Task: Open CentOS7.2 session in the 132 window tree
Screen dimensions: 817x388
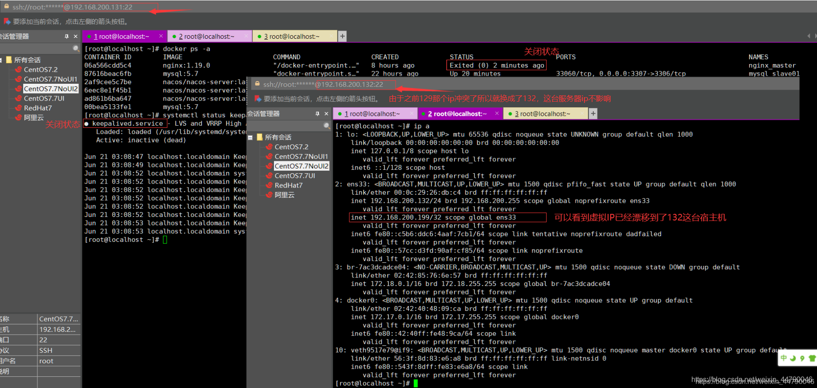Action: coord(291,147)
